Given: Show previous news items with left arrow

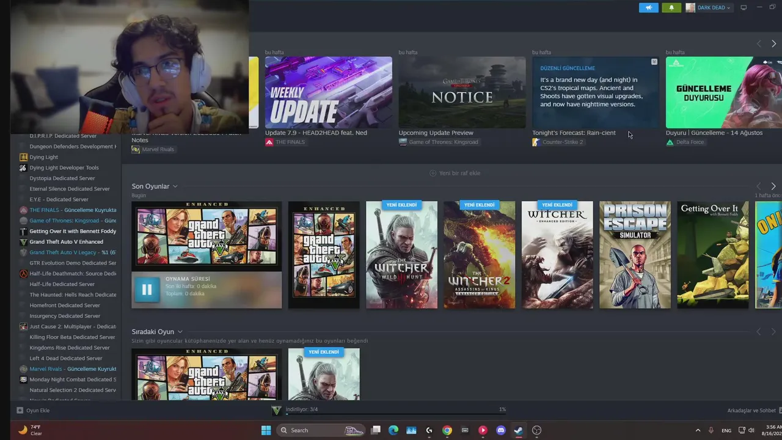Looking at the screenshot, I should (759, 44).
